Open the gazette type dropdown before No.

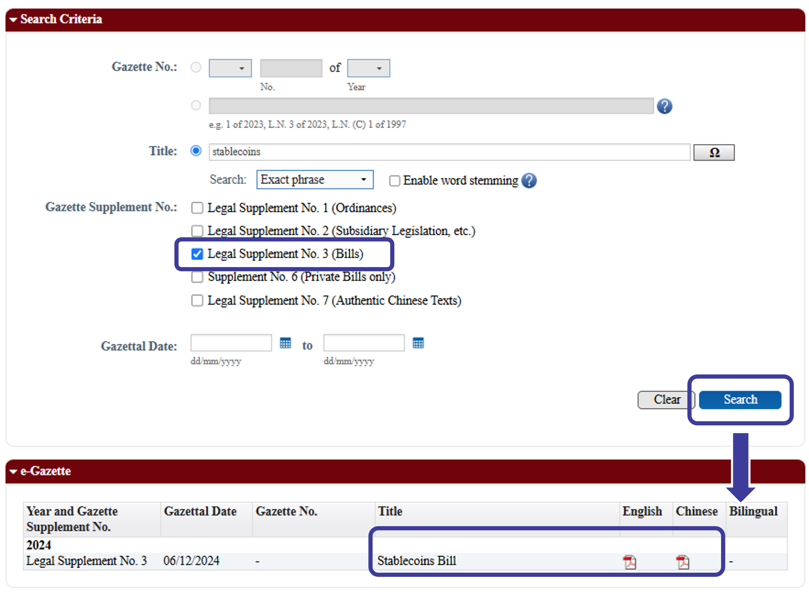pos(230,68)
